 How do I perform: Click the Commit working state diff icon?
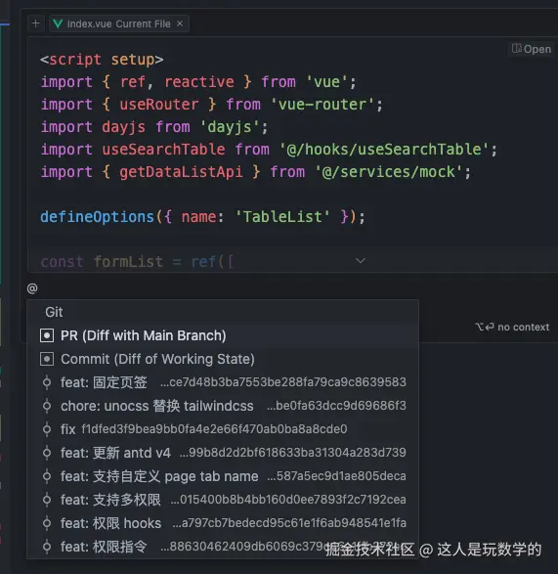tap(47, 359)
